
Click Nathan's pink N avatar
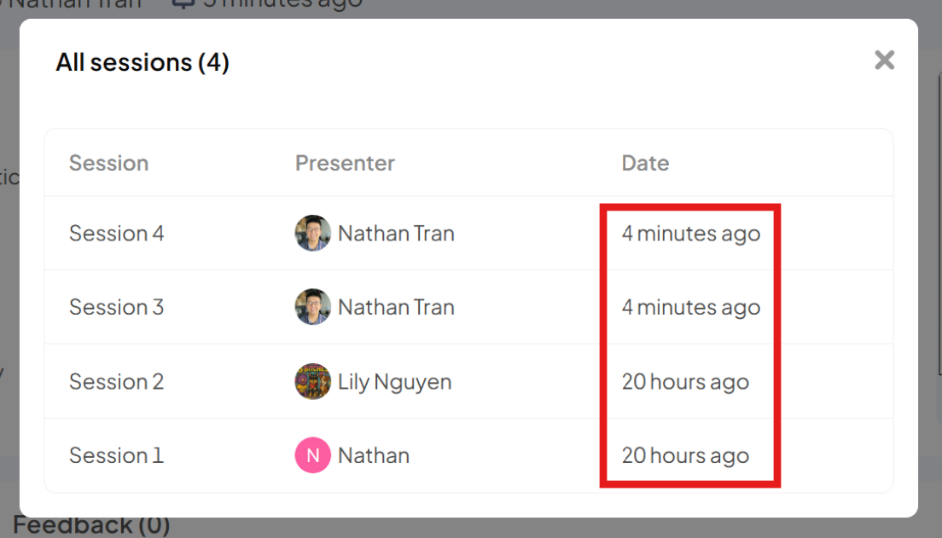click(x=312, y=455)
